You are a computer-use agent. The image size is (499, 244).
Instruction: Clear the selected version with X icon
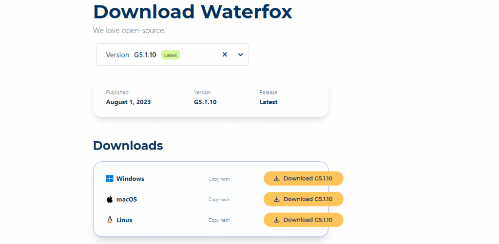225,55
